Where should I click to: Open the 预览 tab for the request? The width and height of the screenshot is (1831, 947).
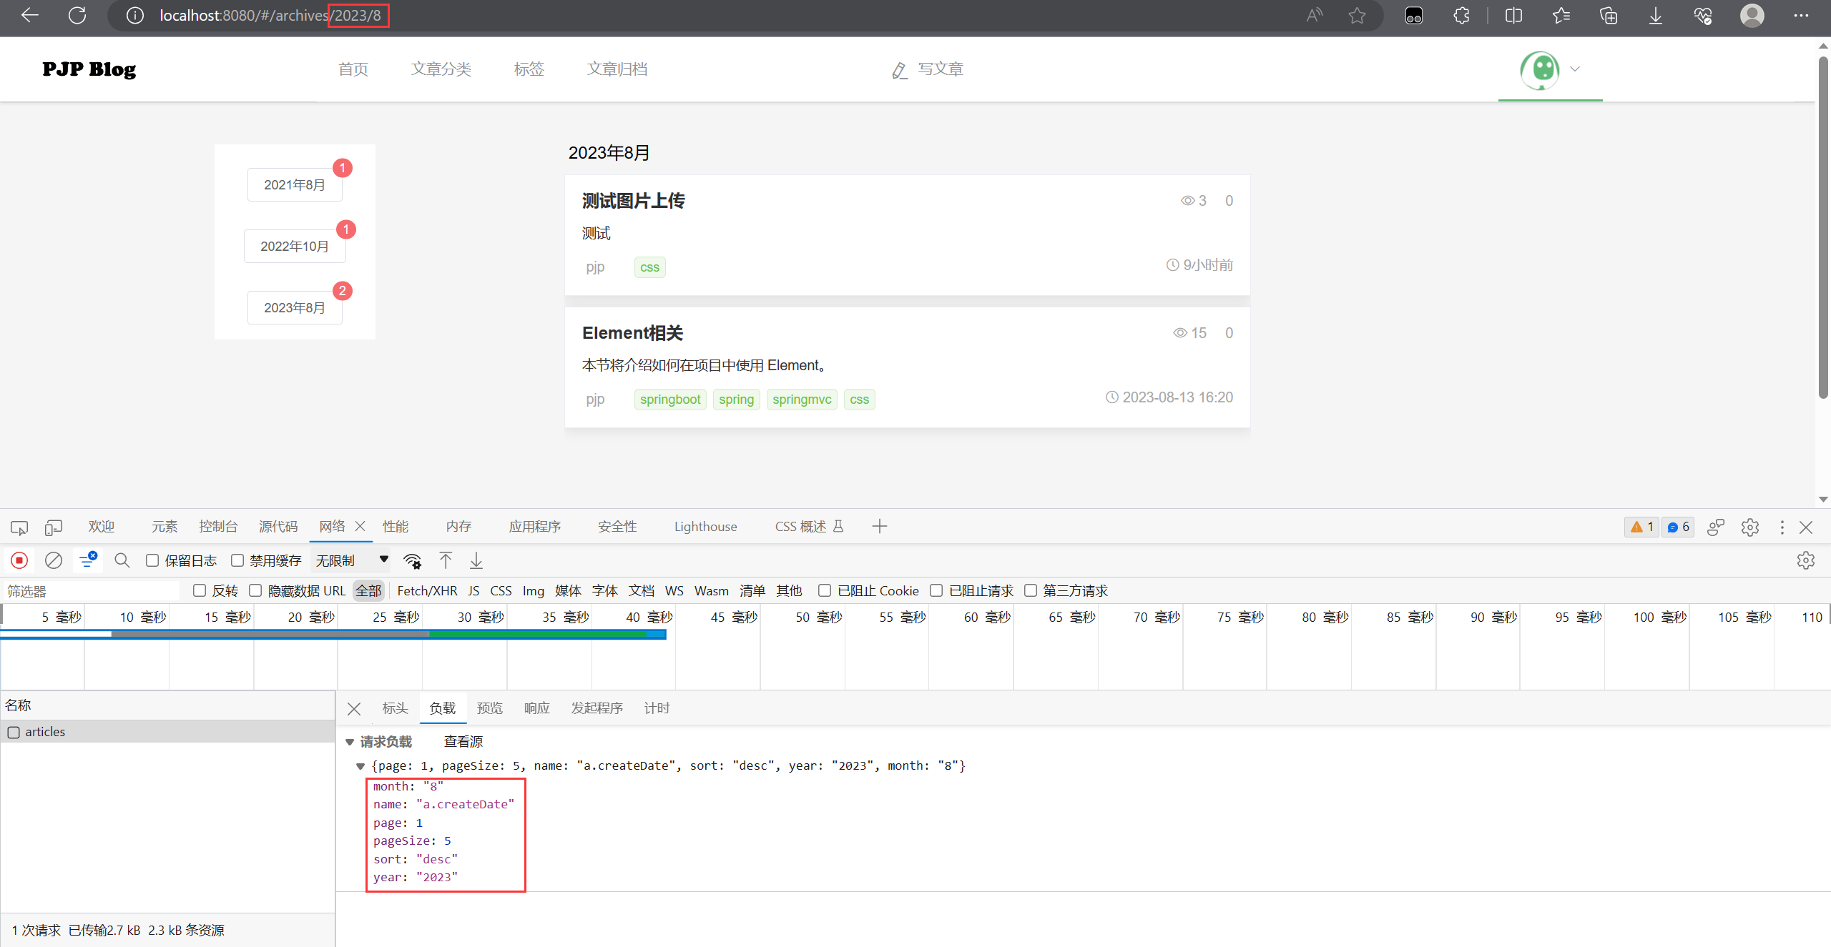click(489, 708)
